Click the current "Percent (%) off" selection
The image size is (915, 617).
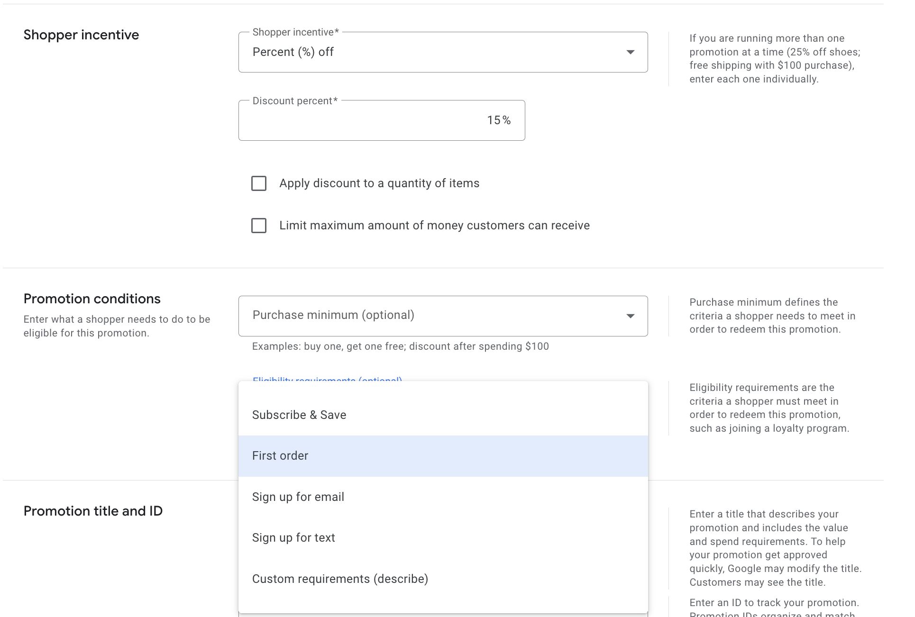293,52
